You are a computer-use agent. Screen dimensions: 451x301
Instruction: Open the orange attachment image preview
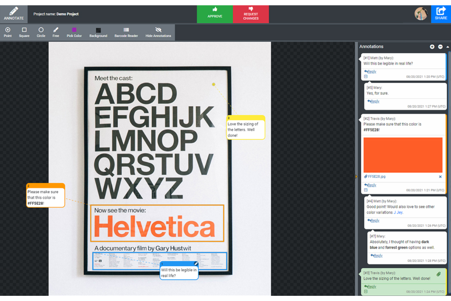click(x=403, y=155)
